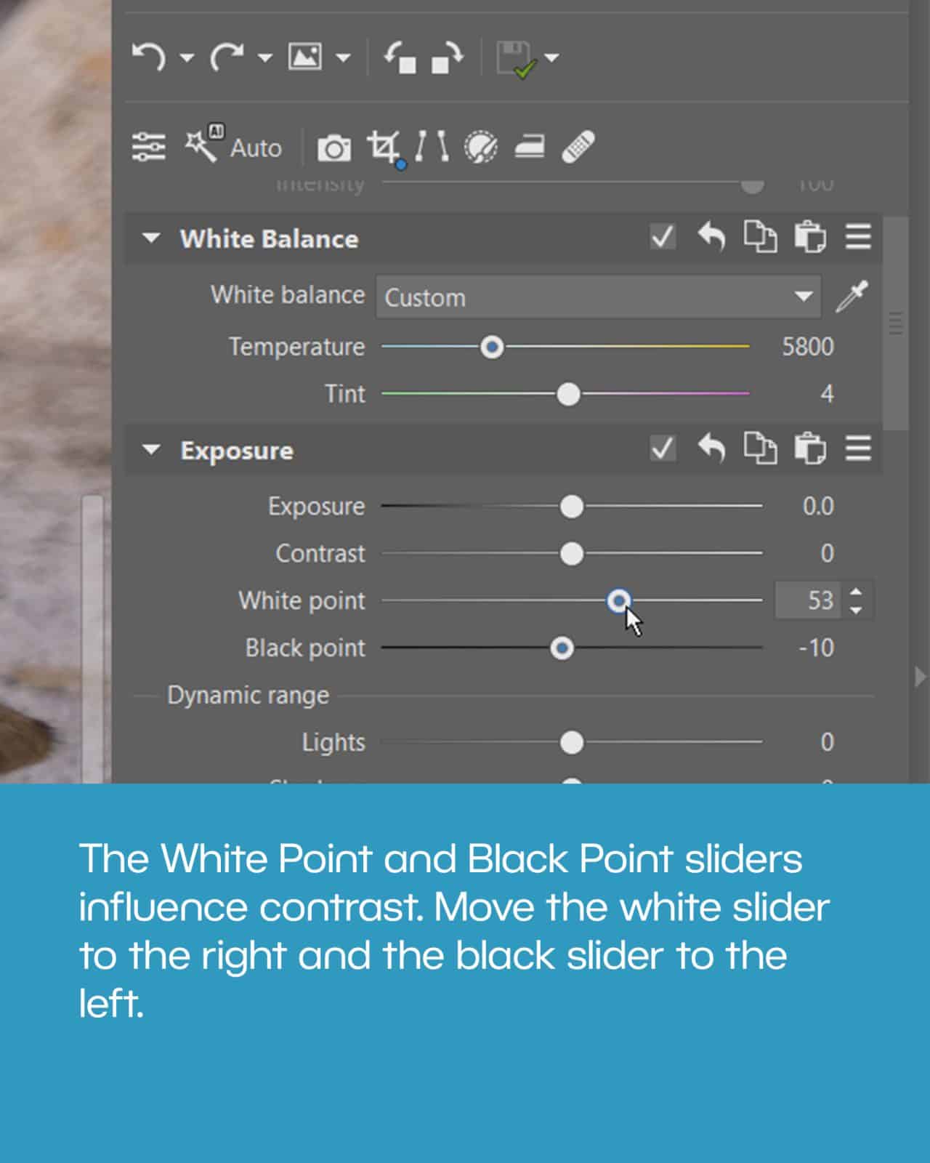Open the White Balance hamburger menu

pyautogui.click(x=858, y=237)
